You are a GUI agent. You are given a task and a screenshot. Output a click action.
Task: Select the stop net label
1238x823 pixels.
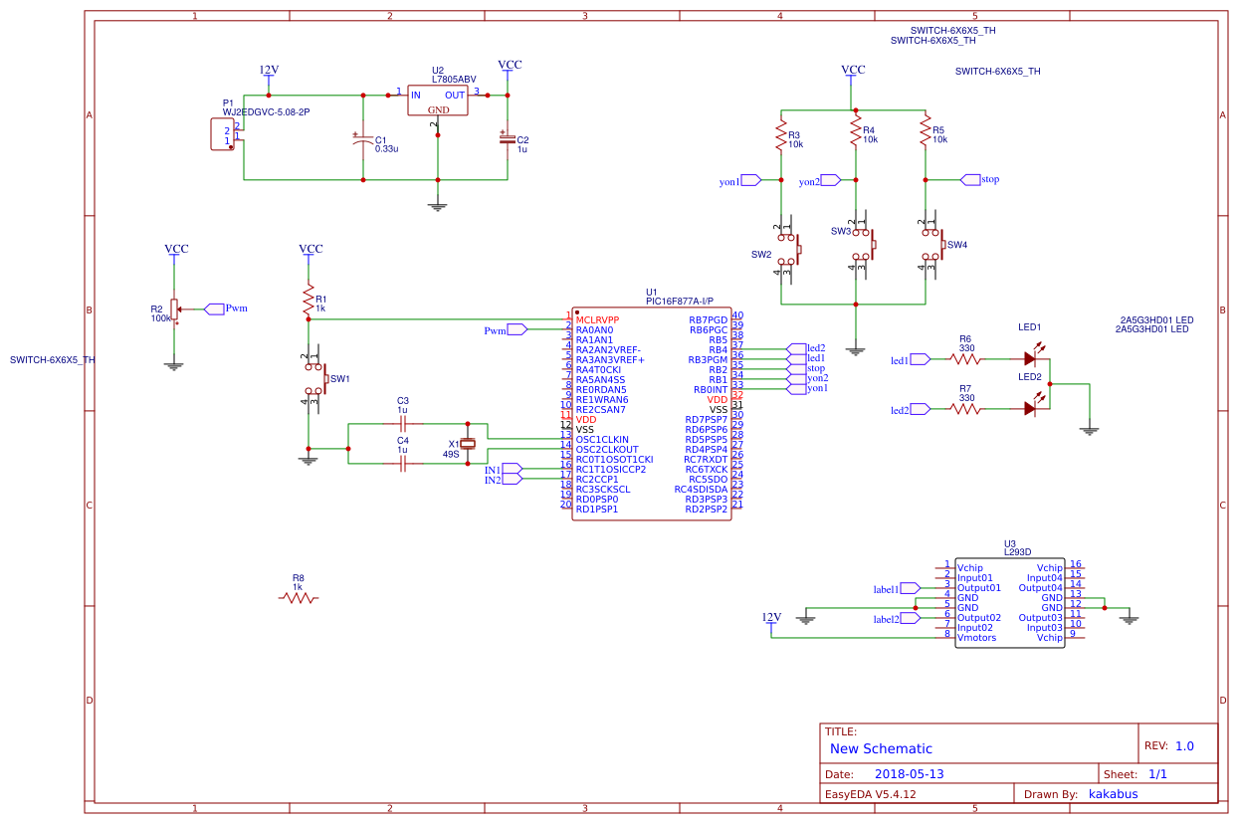pyautogui.click(x=971, y=179)
